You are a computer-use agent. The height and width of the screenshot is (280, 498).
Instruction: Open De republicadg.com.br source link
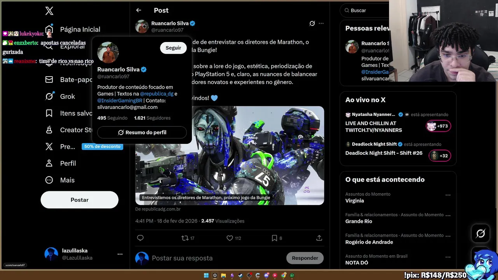158,209
